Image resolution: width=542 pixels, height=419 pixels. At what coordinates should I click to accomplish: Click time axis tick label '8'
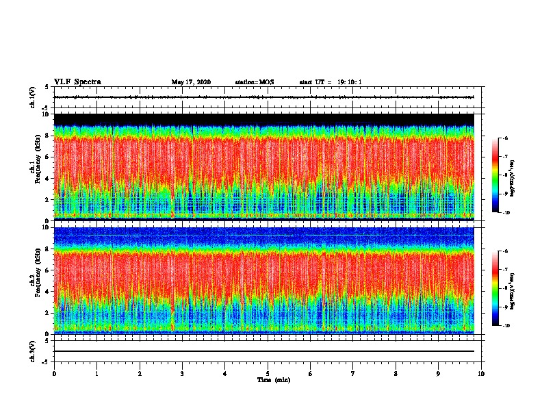click(x=396, y=374)
